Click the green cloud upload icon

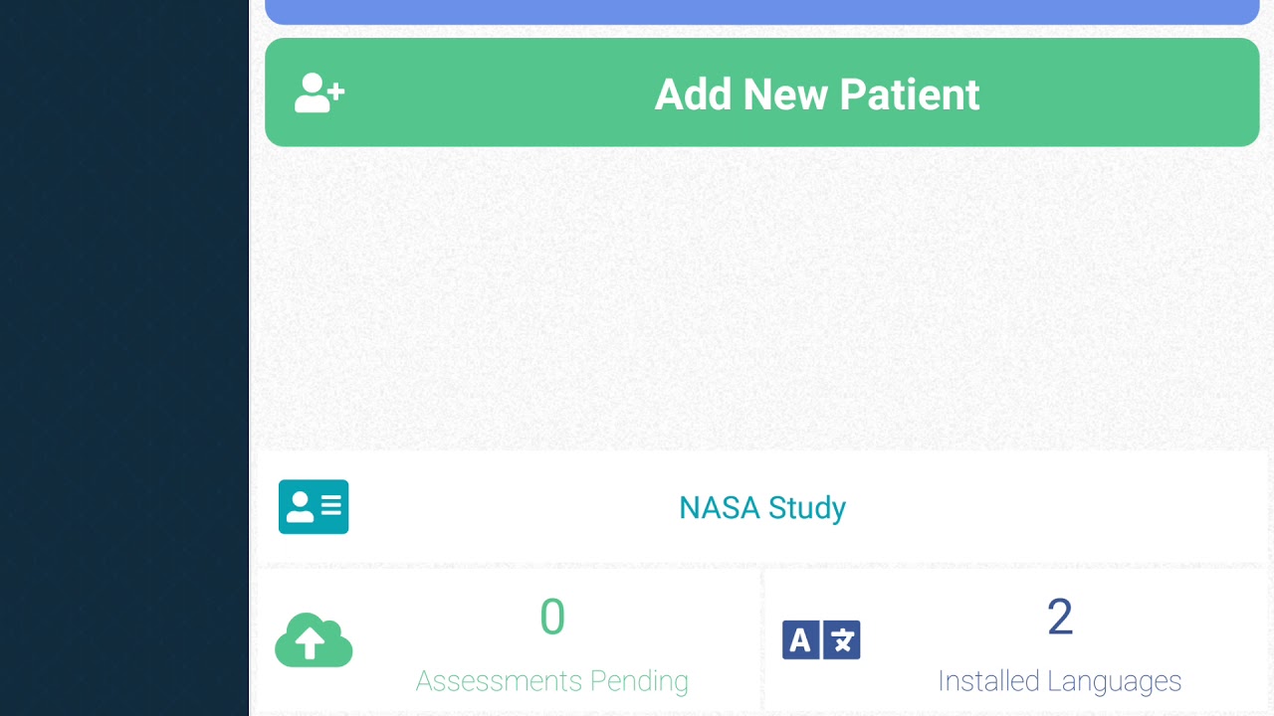tap(314, 639)
